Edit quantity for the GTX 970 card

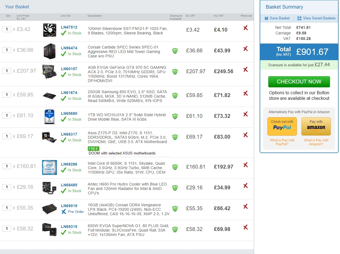pyautogui.click(x=7, y=71)
